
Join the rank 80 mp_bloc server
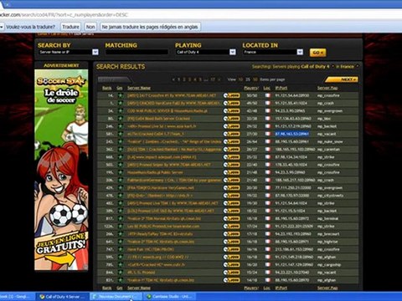tap(231, 119)
